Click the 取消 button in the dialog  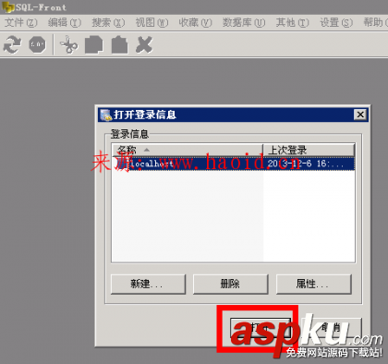(x=331, y=328)
